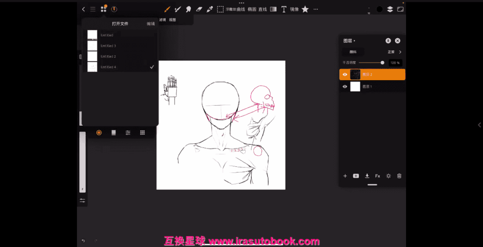
Task: Toggle the 镜像 mirror mode
Action: click(294, 9)
